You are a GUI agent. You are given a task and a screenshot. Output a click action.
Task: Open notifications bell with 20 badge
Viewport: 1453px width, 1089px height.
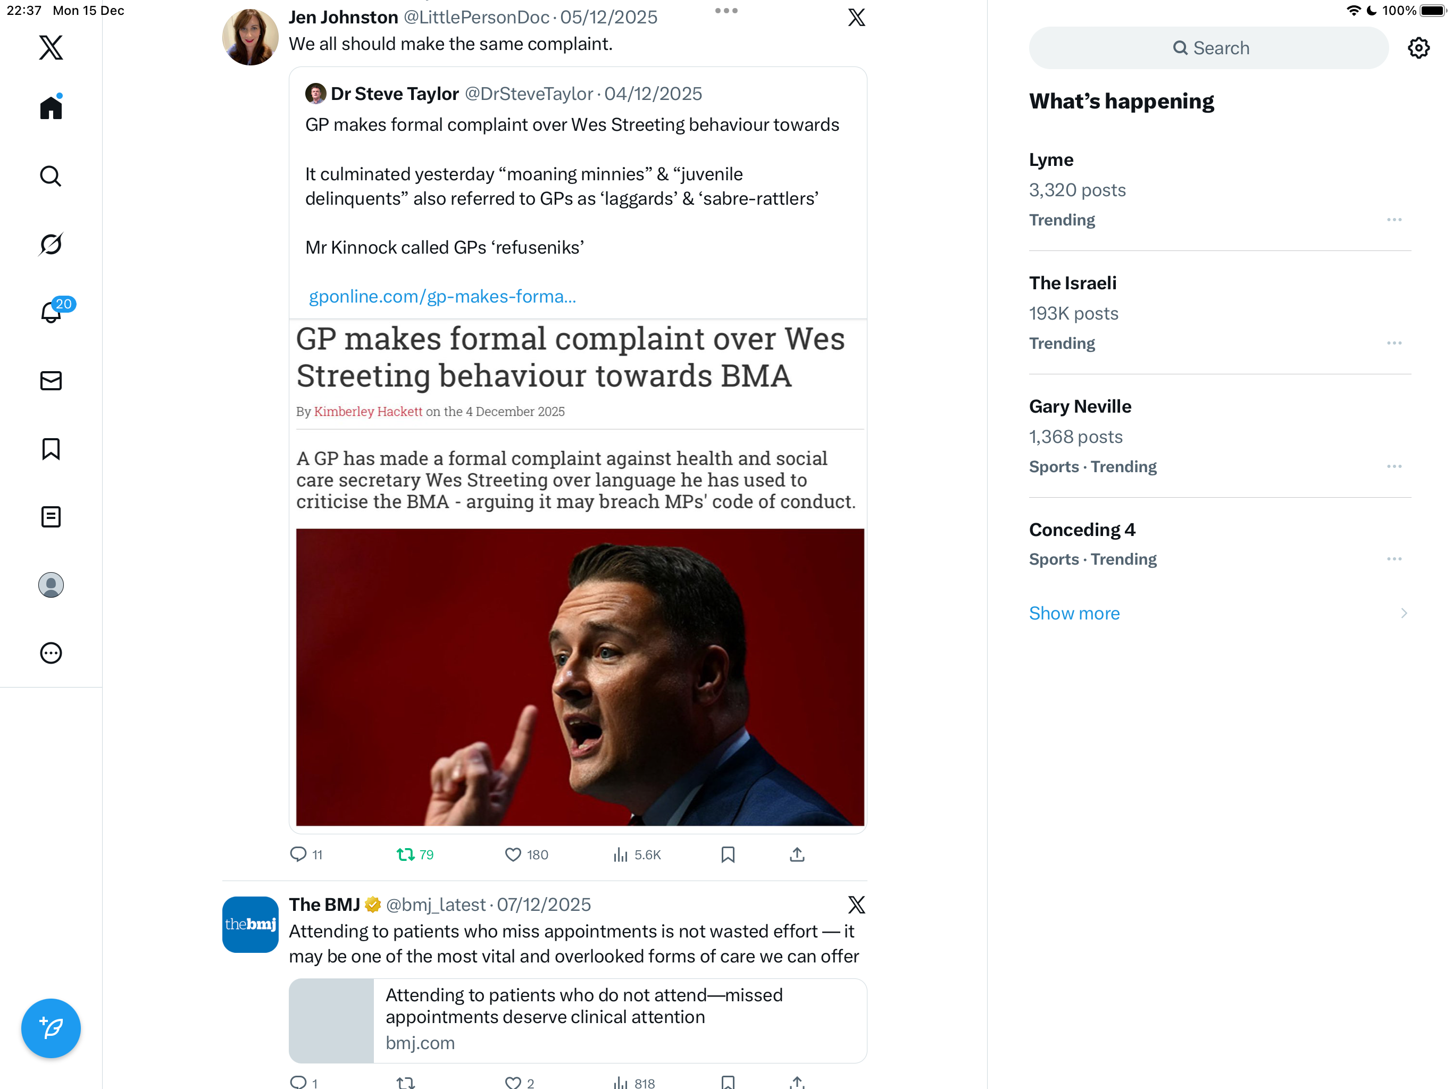51,313
